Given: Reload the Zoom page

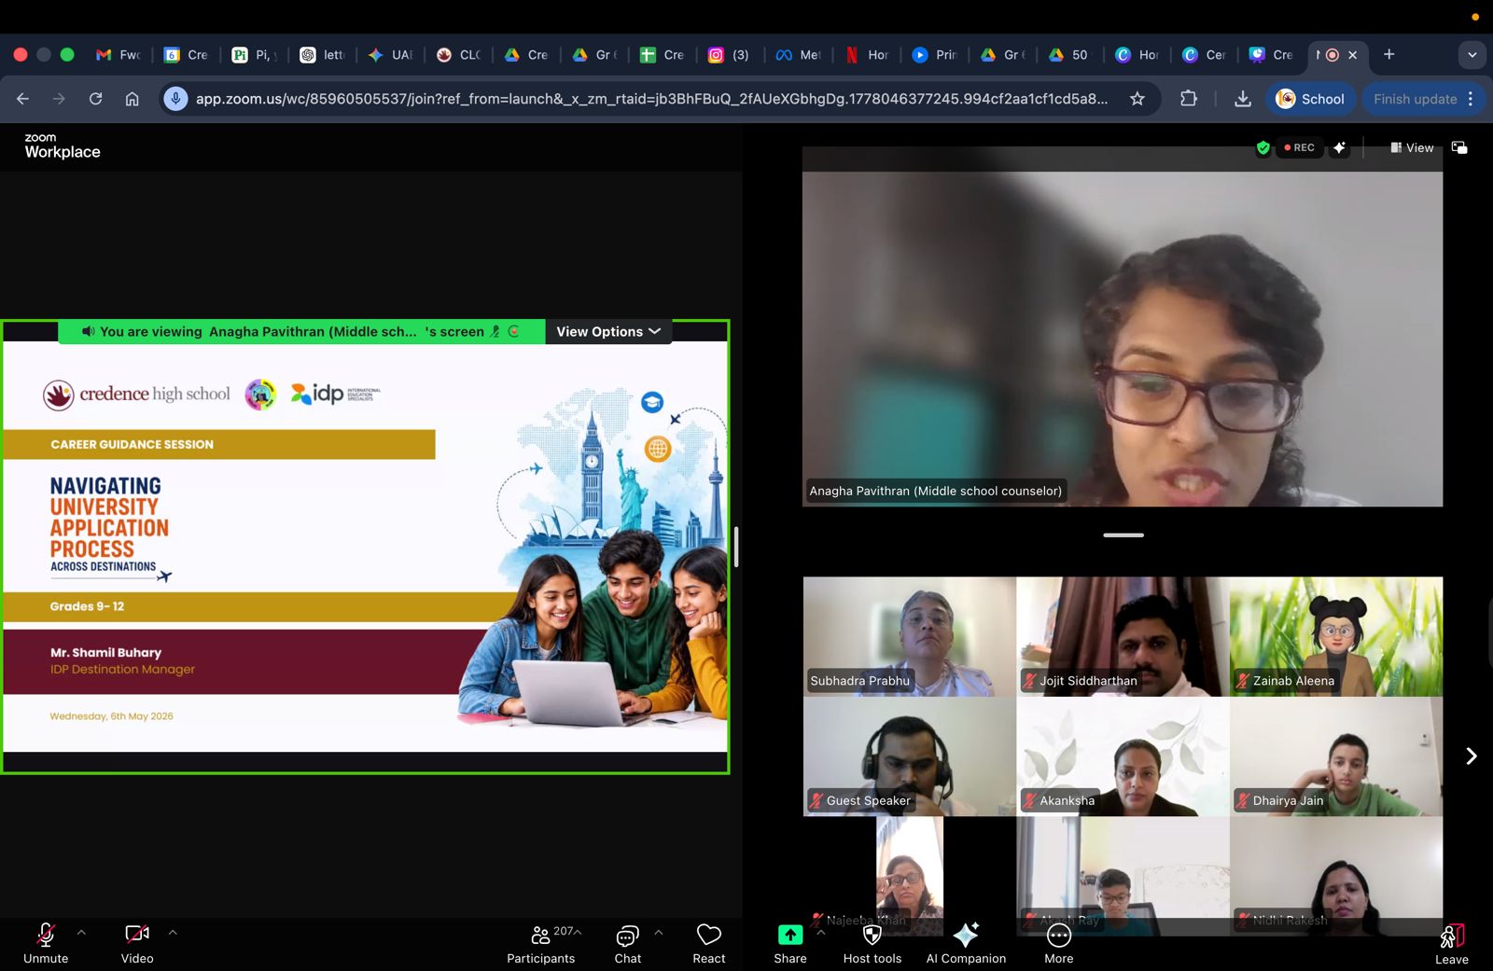Looking at the screenshot, I should click(95, 99).
